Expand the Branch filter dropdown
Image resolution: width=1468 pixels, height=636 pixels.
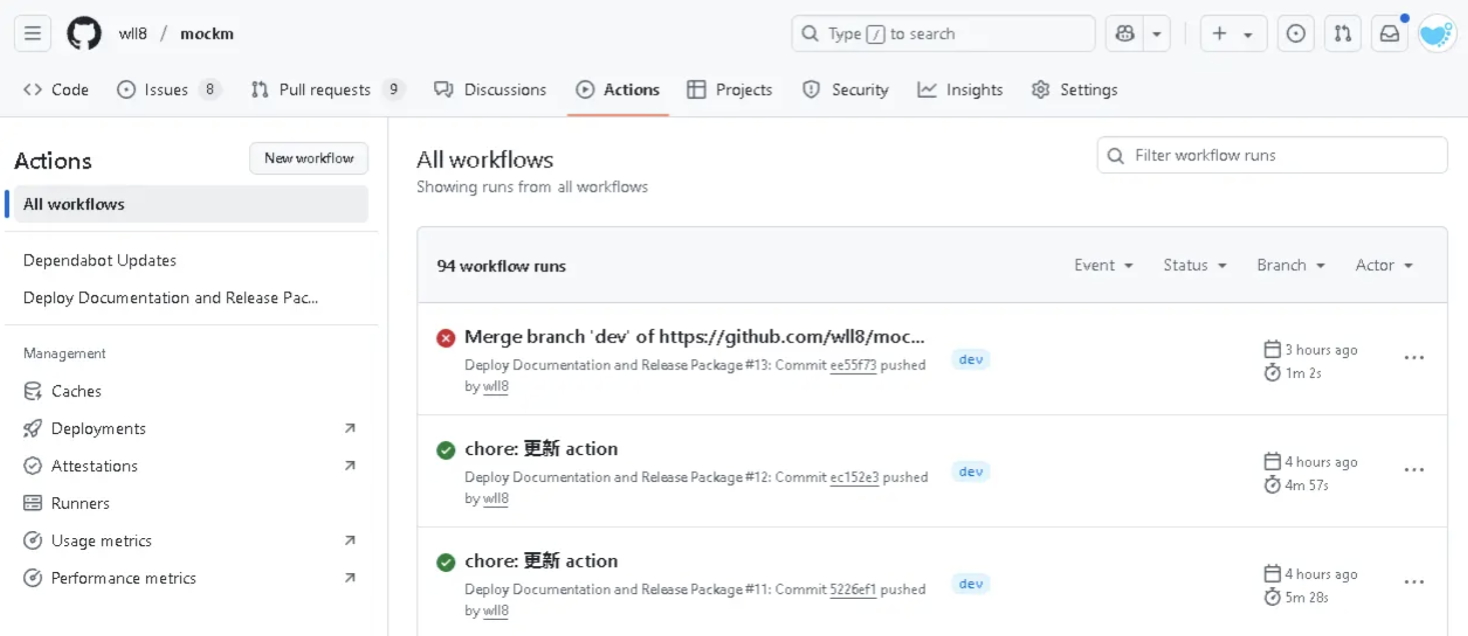(x=1291, y=265)
